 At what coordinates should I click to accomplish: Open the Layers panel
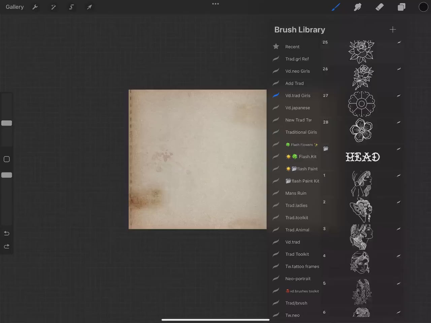pos(401,7)
